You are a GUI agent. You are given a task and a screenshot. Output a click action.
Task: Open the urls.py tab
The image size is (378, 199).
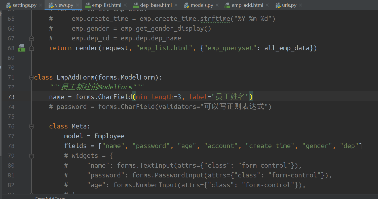(x=289, y=5)
